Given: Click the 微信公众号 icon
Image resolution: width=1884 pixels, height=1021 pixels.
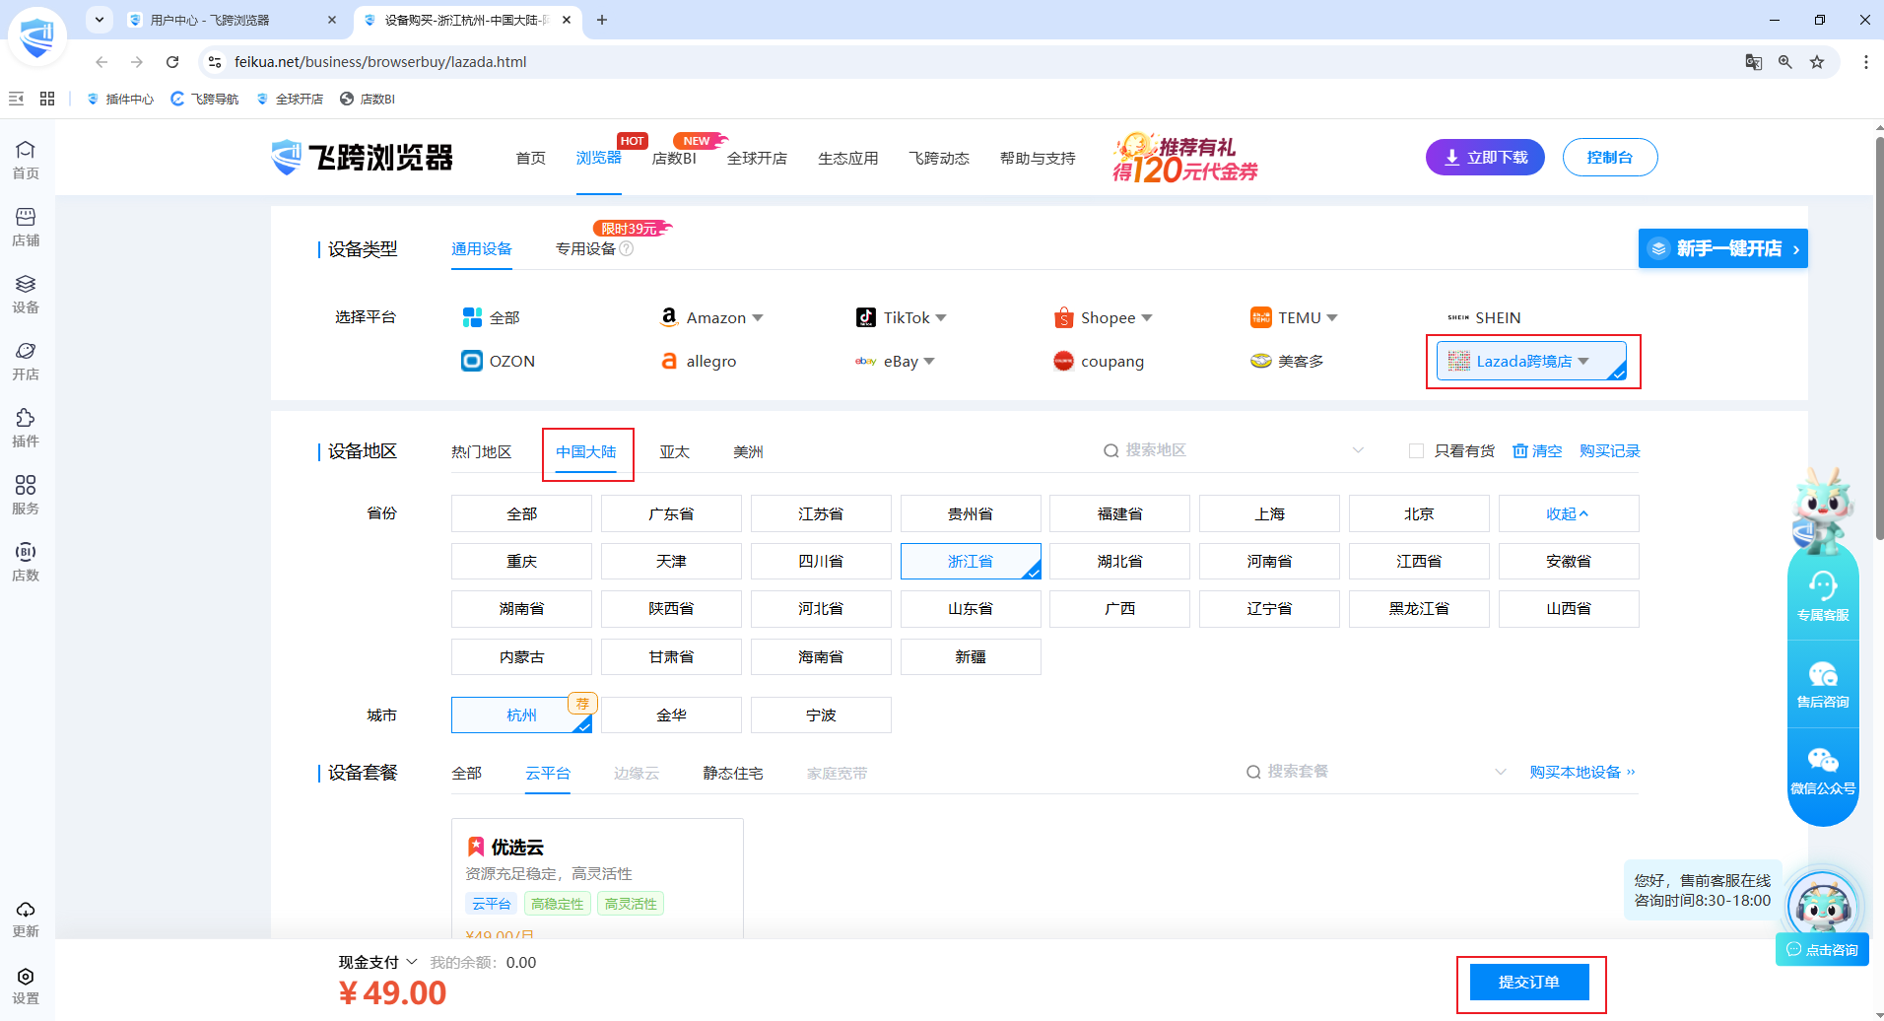Looking at the screenshot, I should click(x=1823, y=771).
